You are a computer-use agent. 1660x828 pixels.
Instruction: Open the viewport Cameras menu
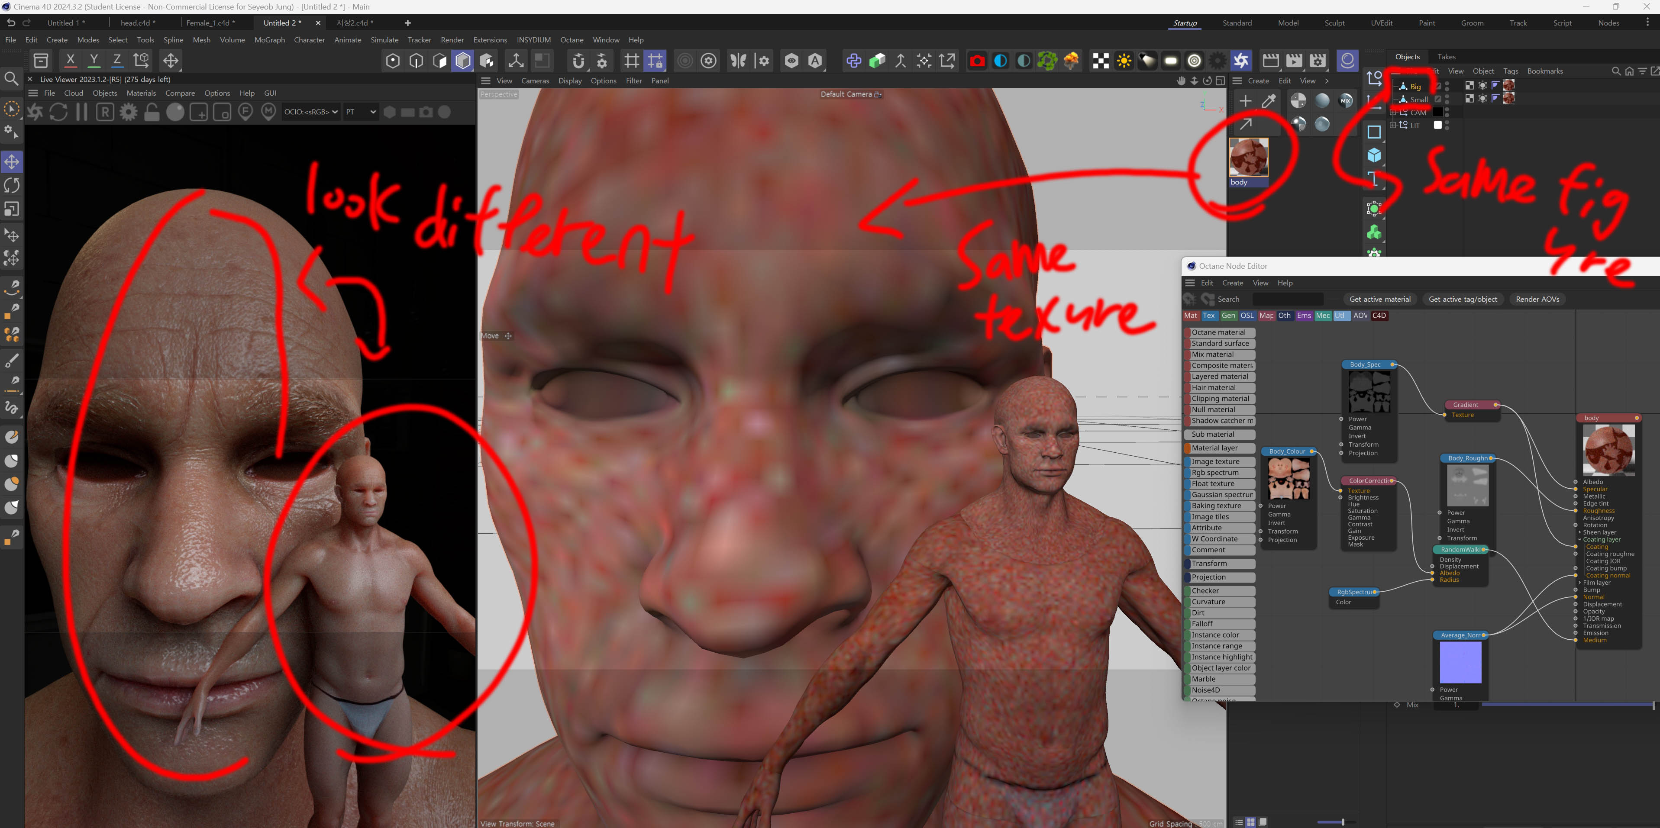[535, 81]
